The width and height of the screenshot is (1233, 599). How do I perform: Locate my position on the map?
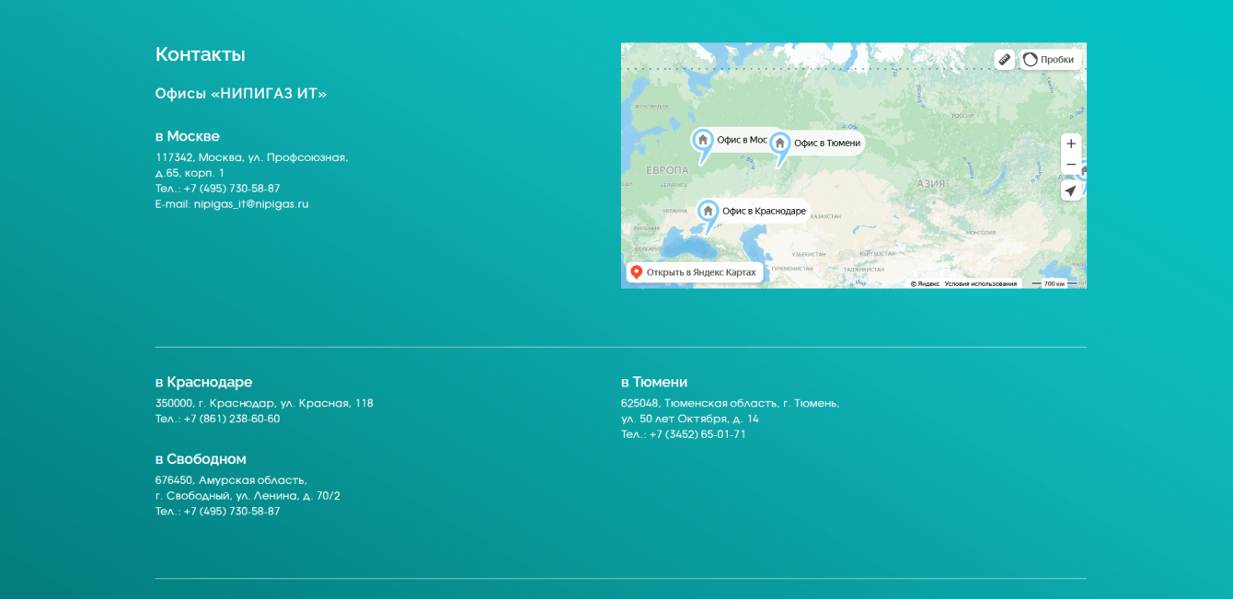[1071, 190]
